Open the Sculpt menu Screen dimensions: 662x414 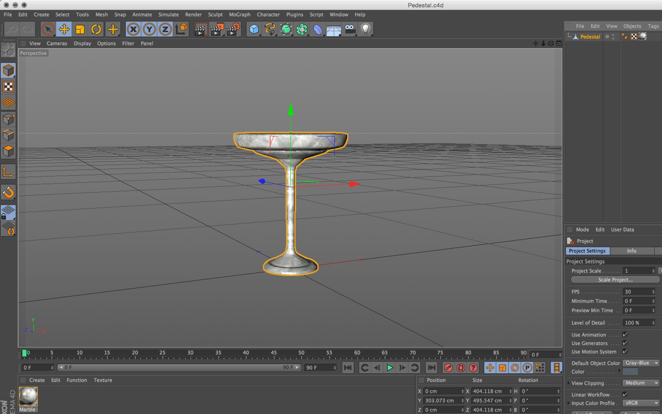tap(215, 15)
